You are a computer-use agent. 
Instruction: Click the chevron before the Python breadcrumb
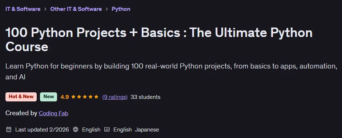106,9
